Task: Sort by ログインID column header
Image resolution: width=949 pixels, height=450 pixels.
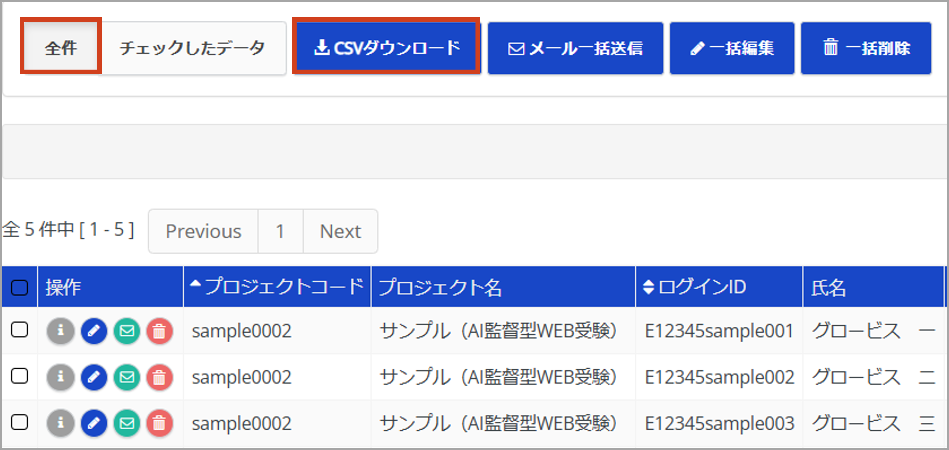Action: tap(719, 287)
